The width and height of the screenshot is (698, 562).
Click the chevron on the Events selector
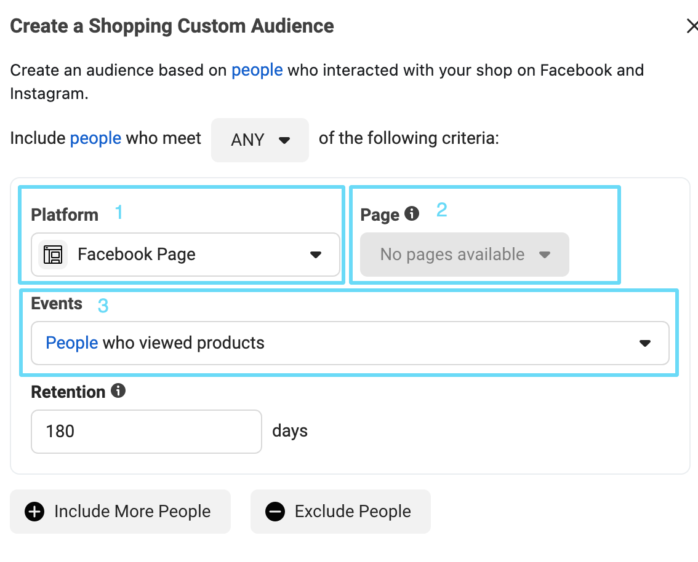(645, 343)
